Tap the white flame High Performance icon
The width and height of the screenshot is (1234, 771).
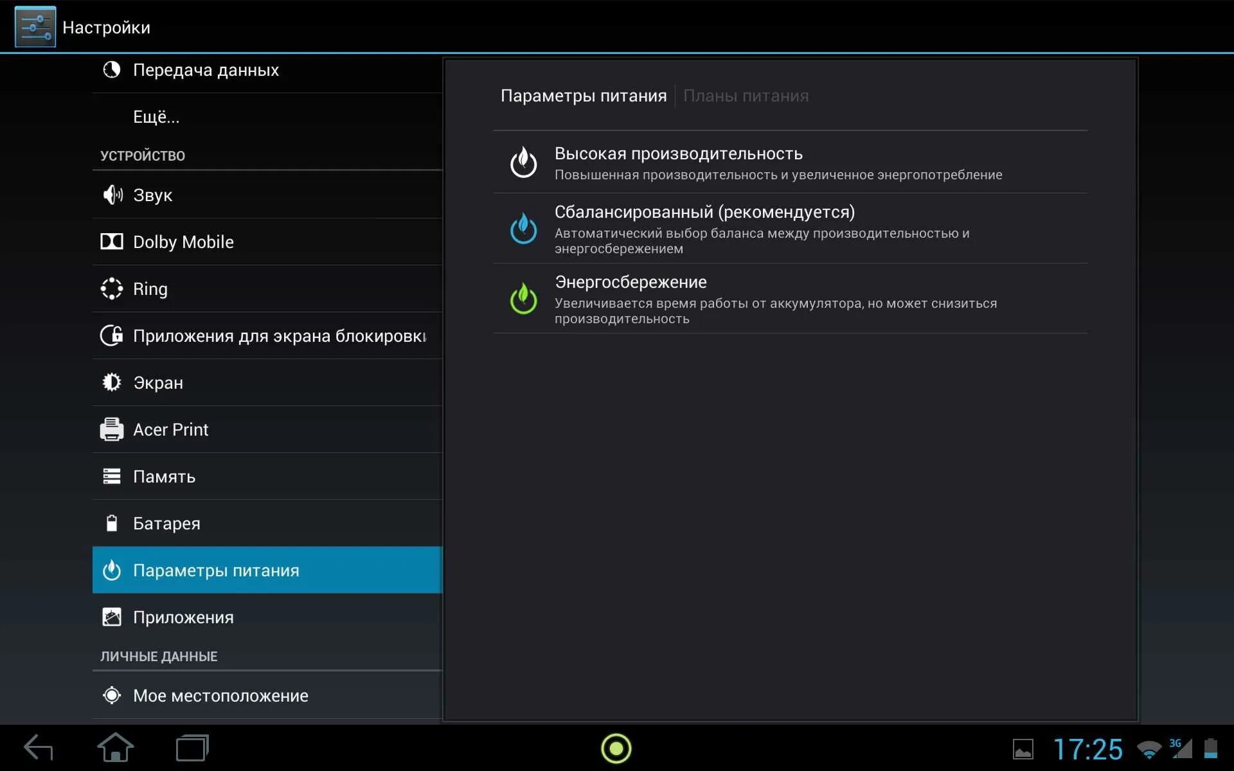coord(523,163)
